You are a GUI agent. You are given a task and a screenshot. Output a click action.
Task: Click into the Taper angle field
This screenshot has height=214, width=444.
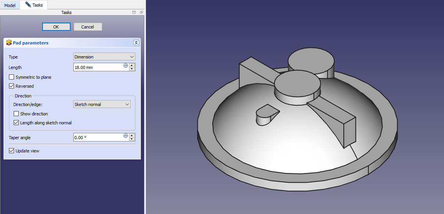point(98,138)
